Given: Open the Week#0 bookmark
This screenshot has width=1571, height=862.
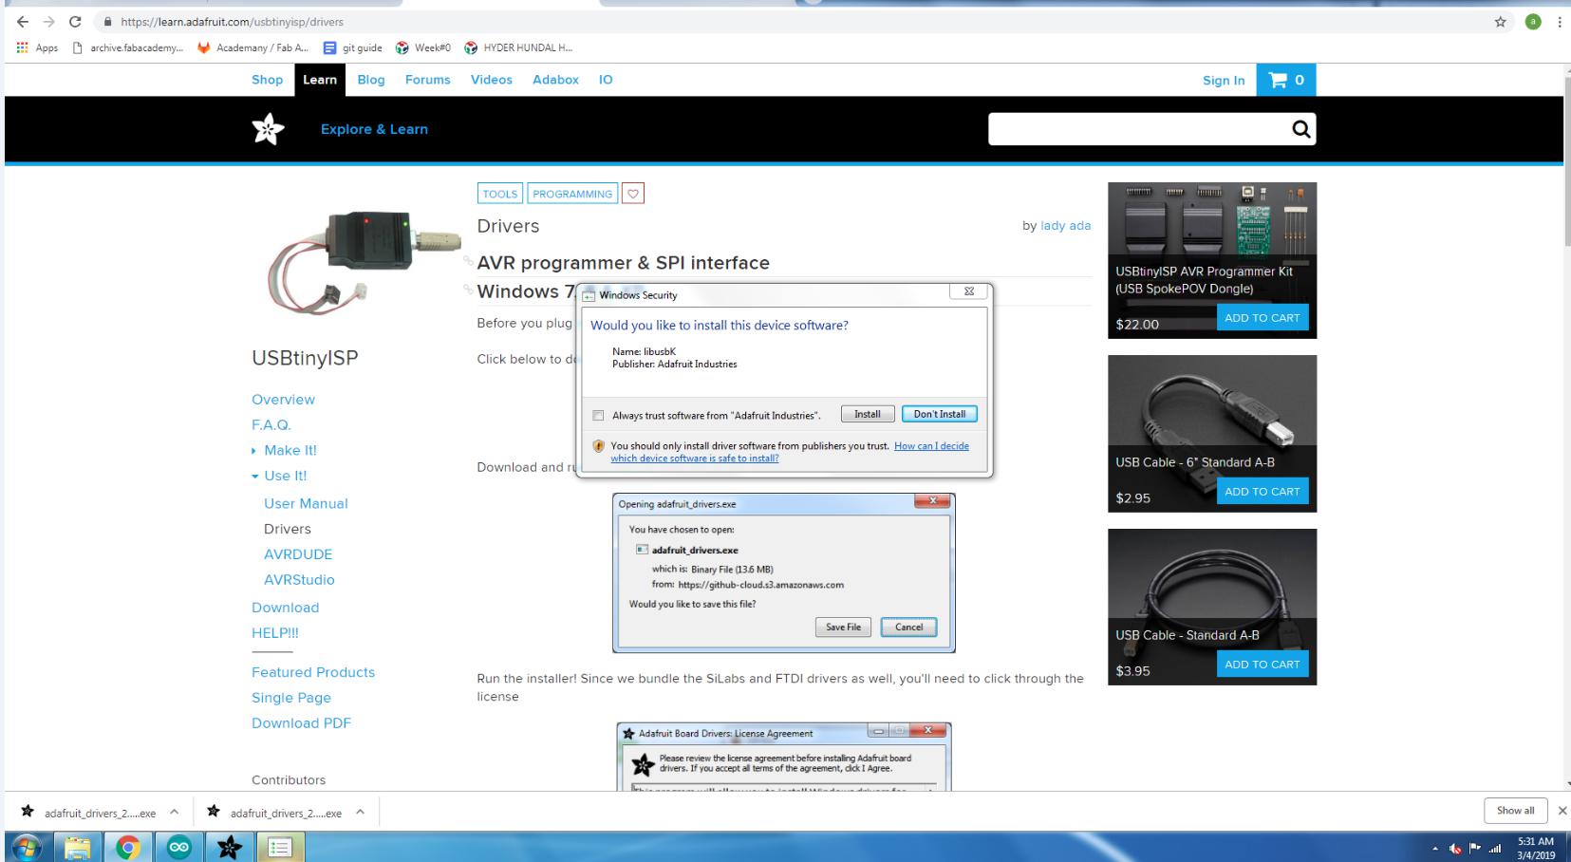Looking at the screenshot, I should (423, 48).
